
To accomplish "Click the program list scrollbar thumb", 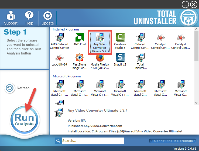I will click(x=196, y=46).
